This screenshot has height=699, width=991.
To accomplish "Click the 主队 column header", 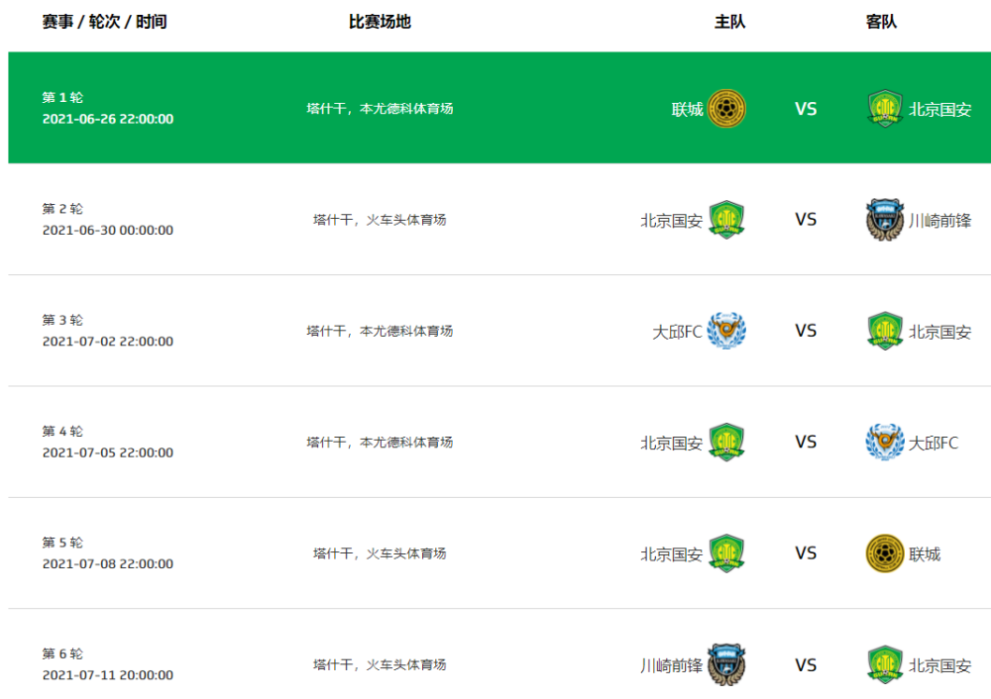I will 730,22.
